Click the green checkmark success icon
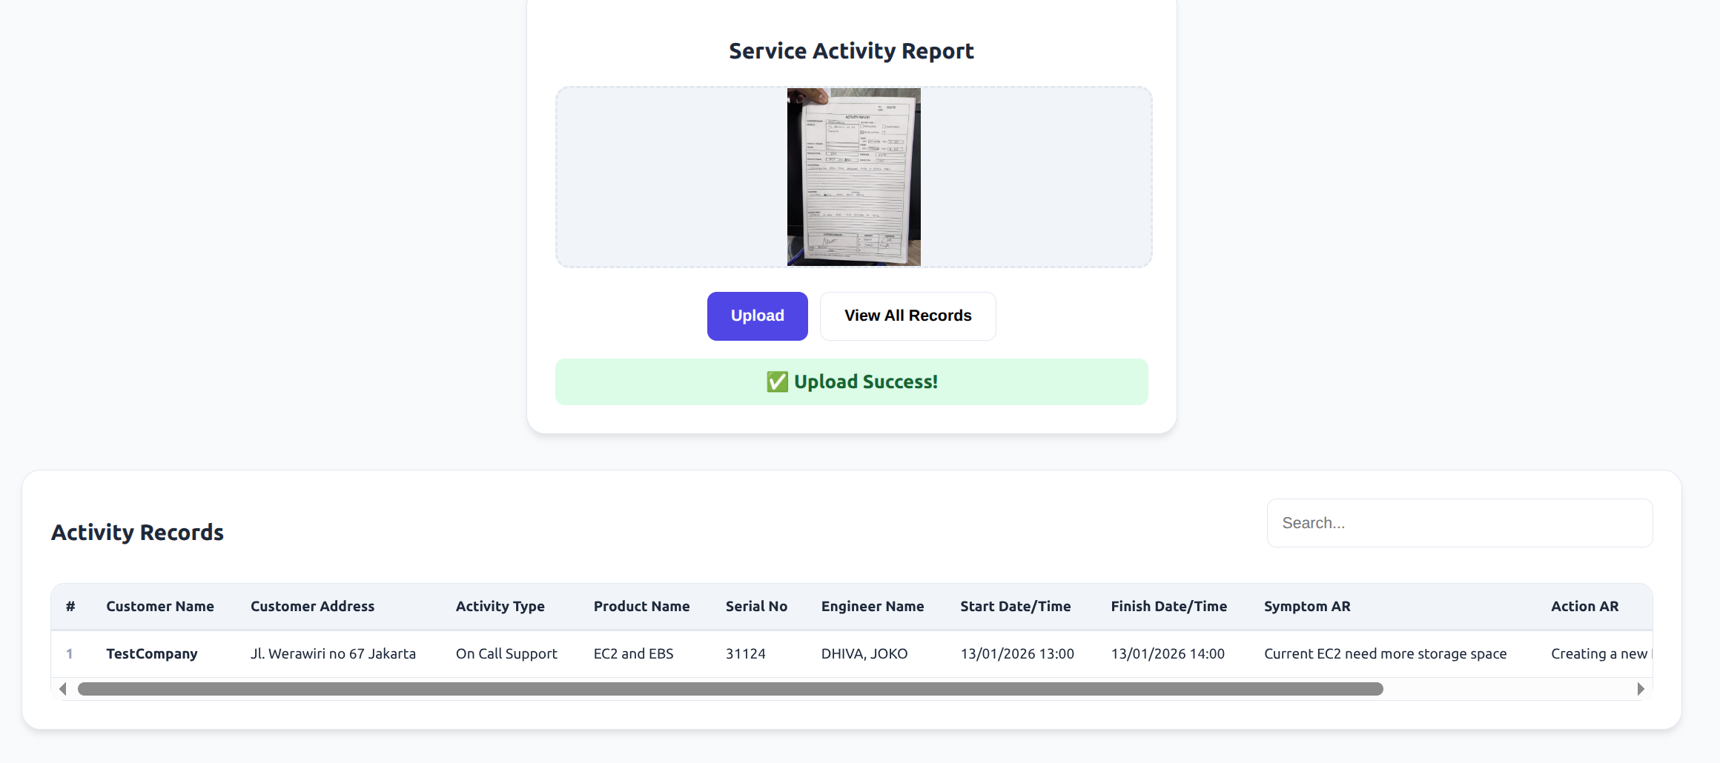Image resolution: width=1720 pixels, height=763 pixels. click(x=777, y=382)
